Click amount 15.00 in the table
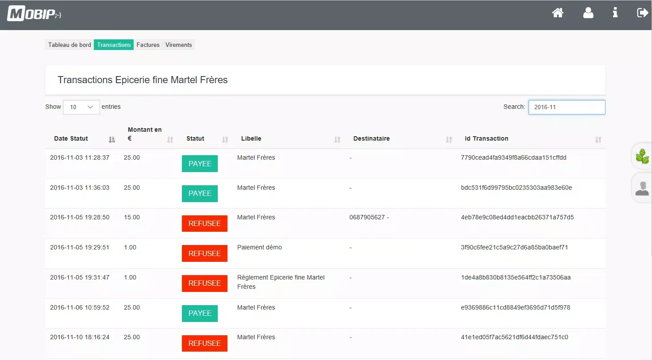The width and height of the screenshot is (652, 360). tap(132, 217)
